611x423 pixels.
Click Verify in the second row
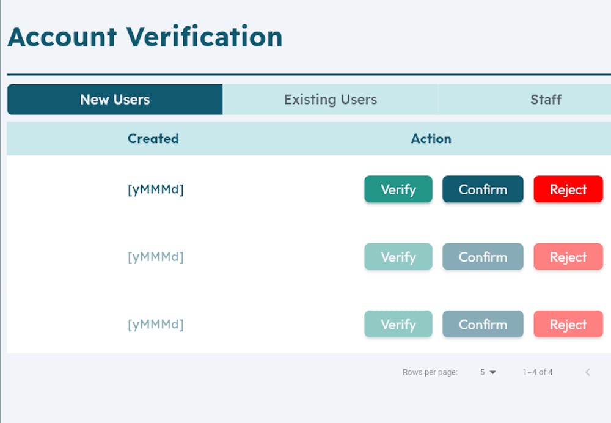[x=398, y=257]
